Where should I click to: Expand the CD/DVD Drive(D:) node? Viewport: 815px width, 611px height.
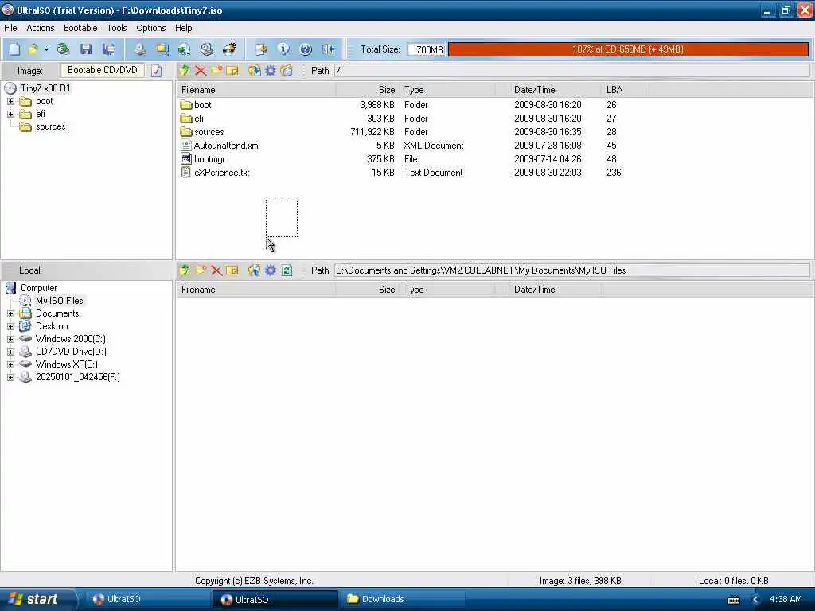coord(11,352)
